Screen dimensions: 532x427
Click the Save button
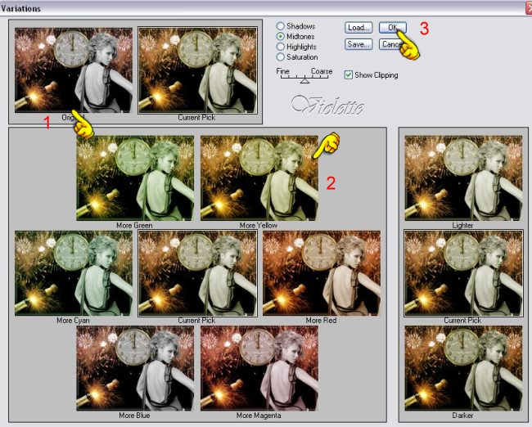tap(358, 44)
